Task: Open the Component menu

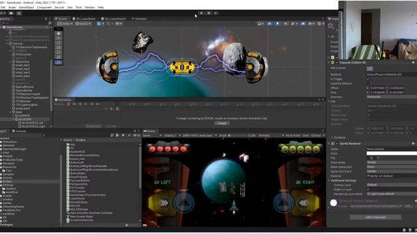Action: tap(44, 7)
